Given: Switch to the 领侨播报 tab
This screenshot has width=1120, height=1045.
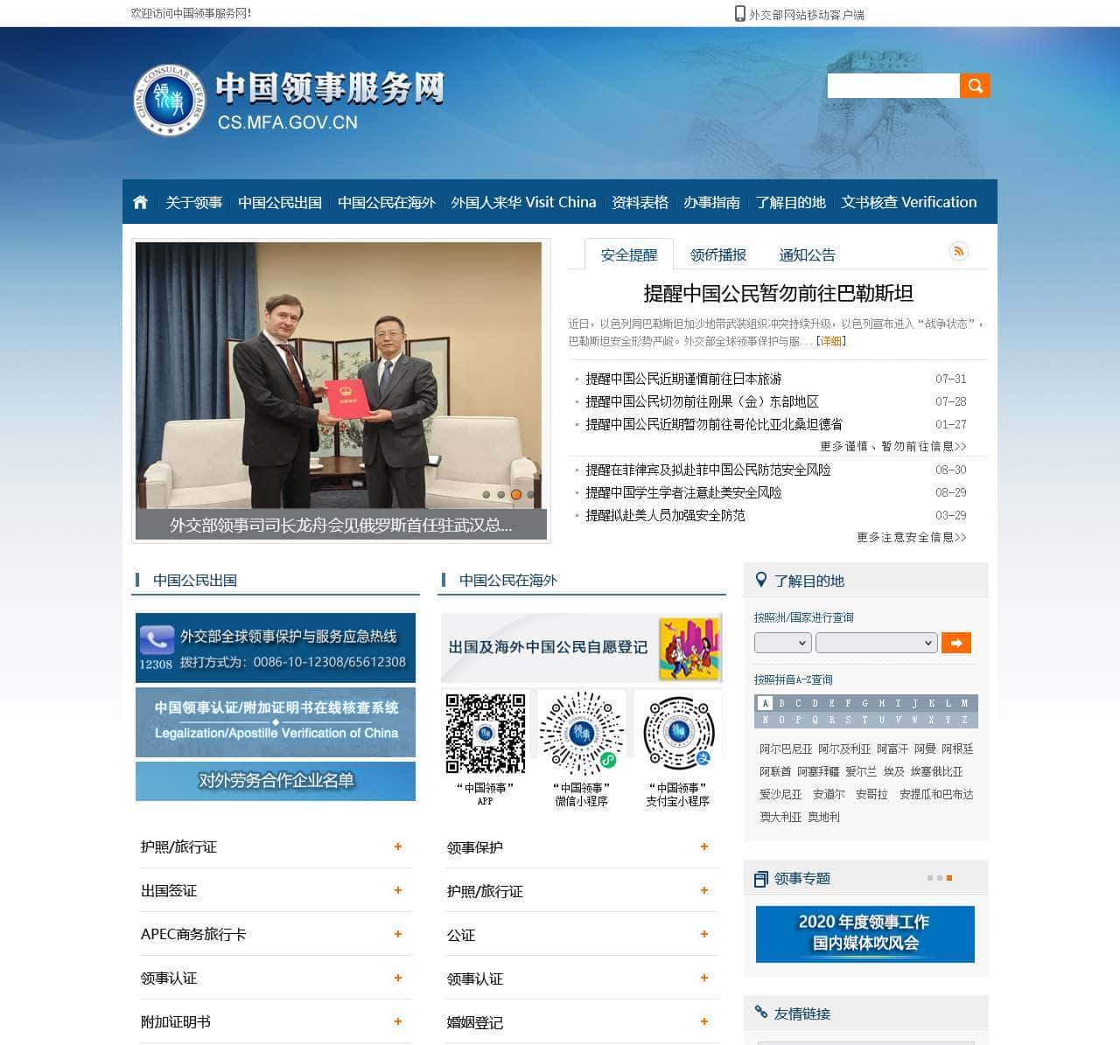Looking at the screenshot, I should (717, 254).
